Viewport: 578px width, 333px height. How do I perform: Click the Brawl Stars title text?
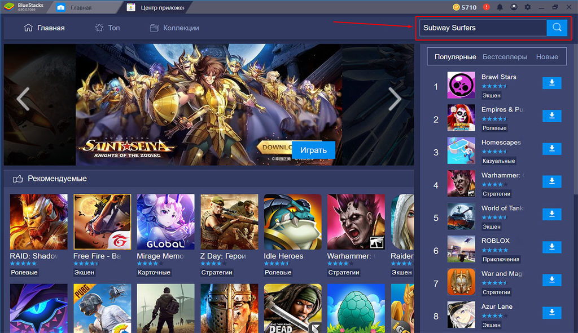pyautogui.click(x=499, y=77)
